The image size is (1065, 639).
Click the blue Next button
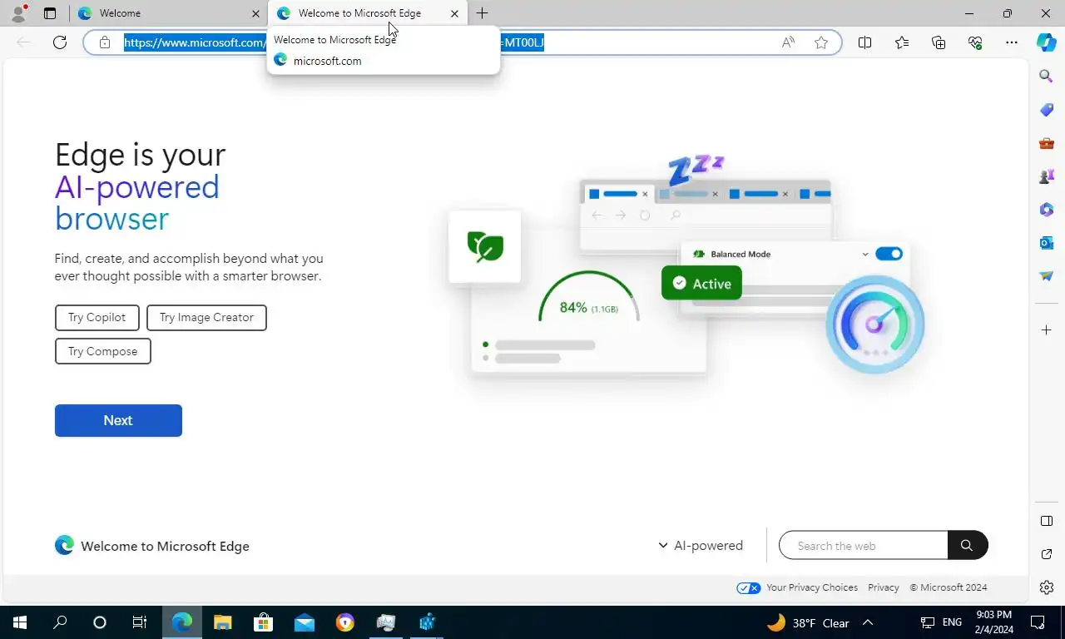[x=118, y=420]
